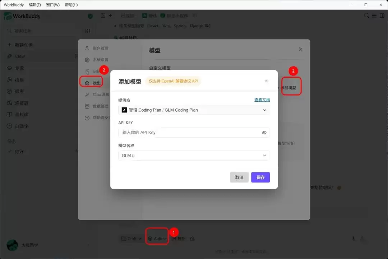Open the Craft mode dropdown below the chat input

pyautogui.click(x=131, y=239)
